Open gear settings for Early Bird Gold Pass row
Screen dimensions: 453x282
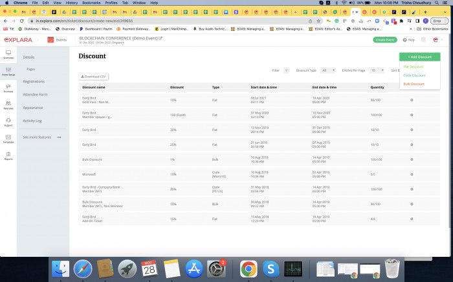pos(412,100)
